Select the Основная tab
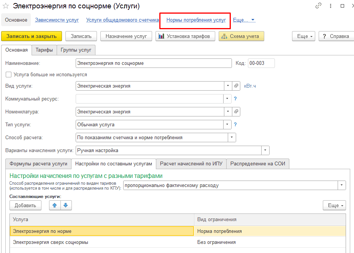This screenshot has height=253, width=354. pos(16,50)
